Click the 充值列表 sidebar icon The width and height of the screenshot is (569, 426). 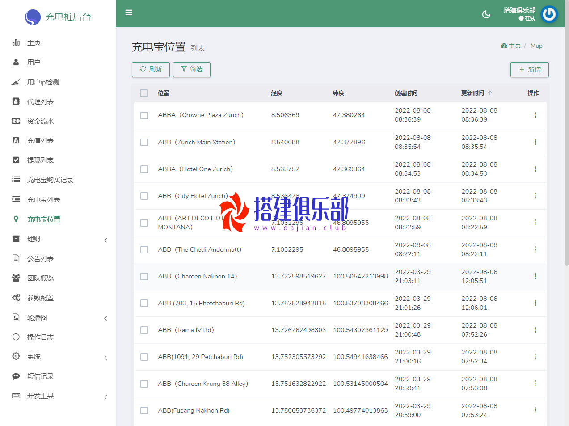[x=16, y=140]
